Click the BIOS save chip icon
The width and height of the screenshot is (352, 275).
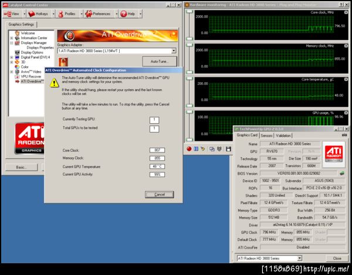click(x=343, y=174)
